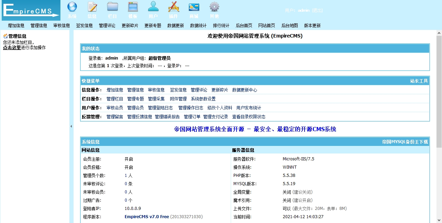This screenshot has width=442, height=223.
Task: Click the vertical scrollbar thumb
Action: pyautogui.click(x=439, y=92)
